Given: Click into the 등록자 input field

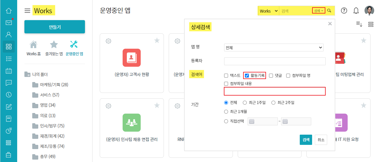Looking at the screenshot, I should [275, 61].
